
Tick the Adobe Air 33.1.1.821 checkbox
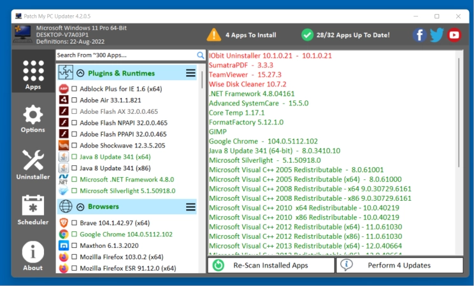tap(74, 100)
